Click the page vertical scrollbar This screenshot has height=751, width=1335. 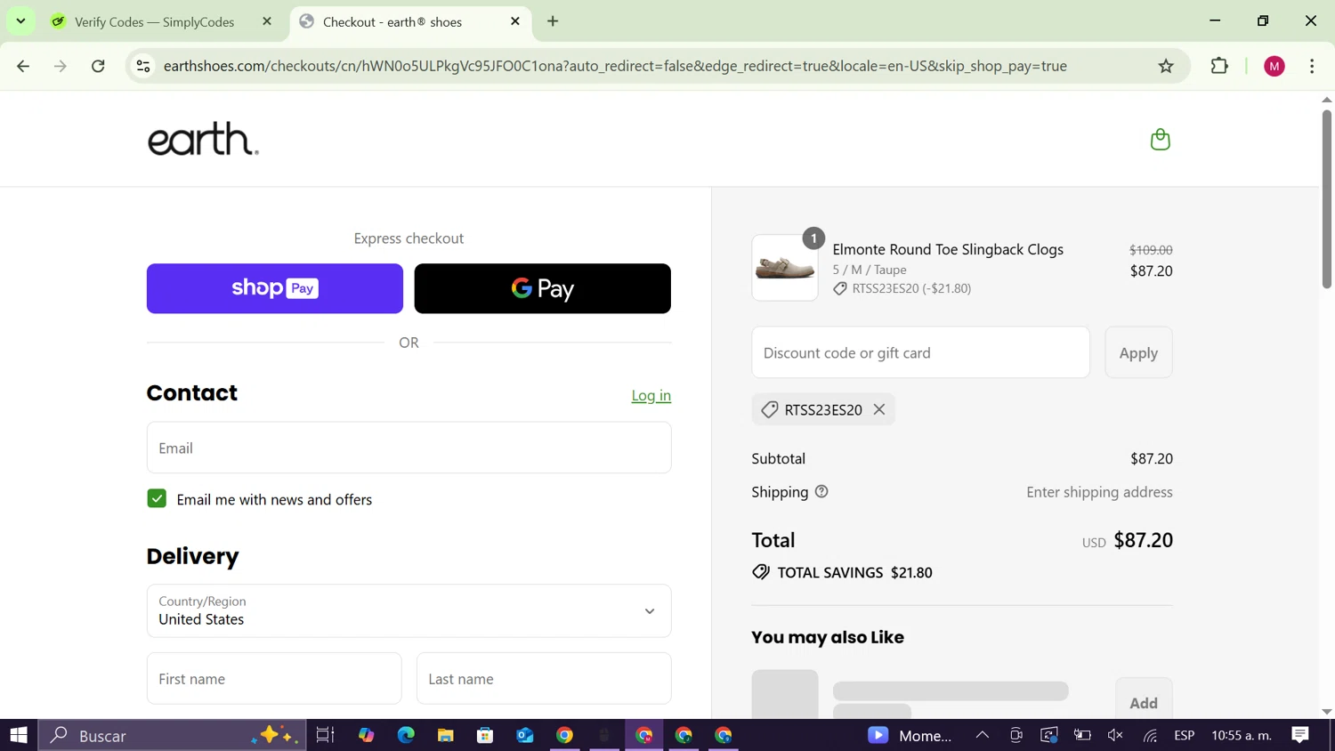coord(1327,199)
